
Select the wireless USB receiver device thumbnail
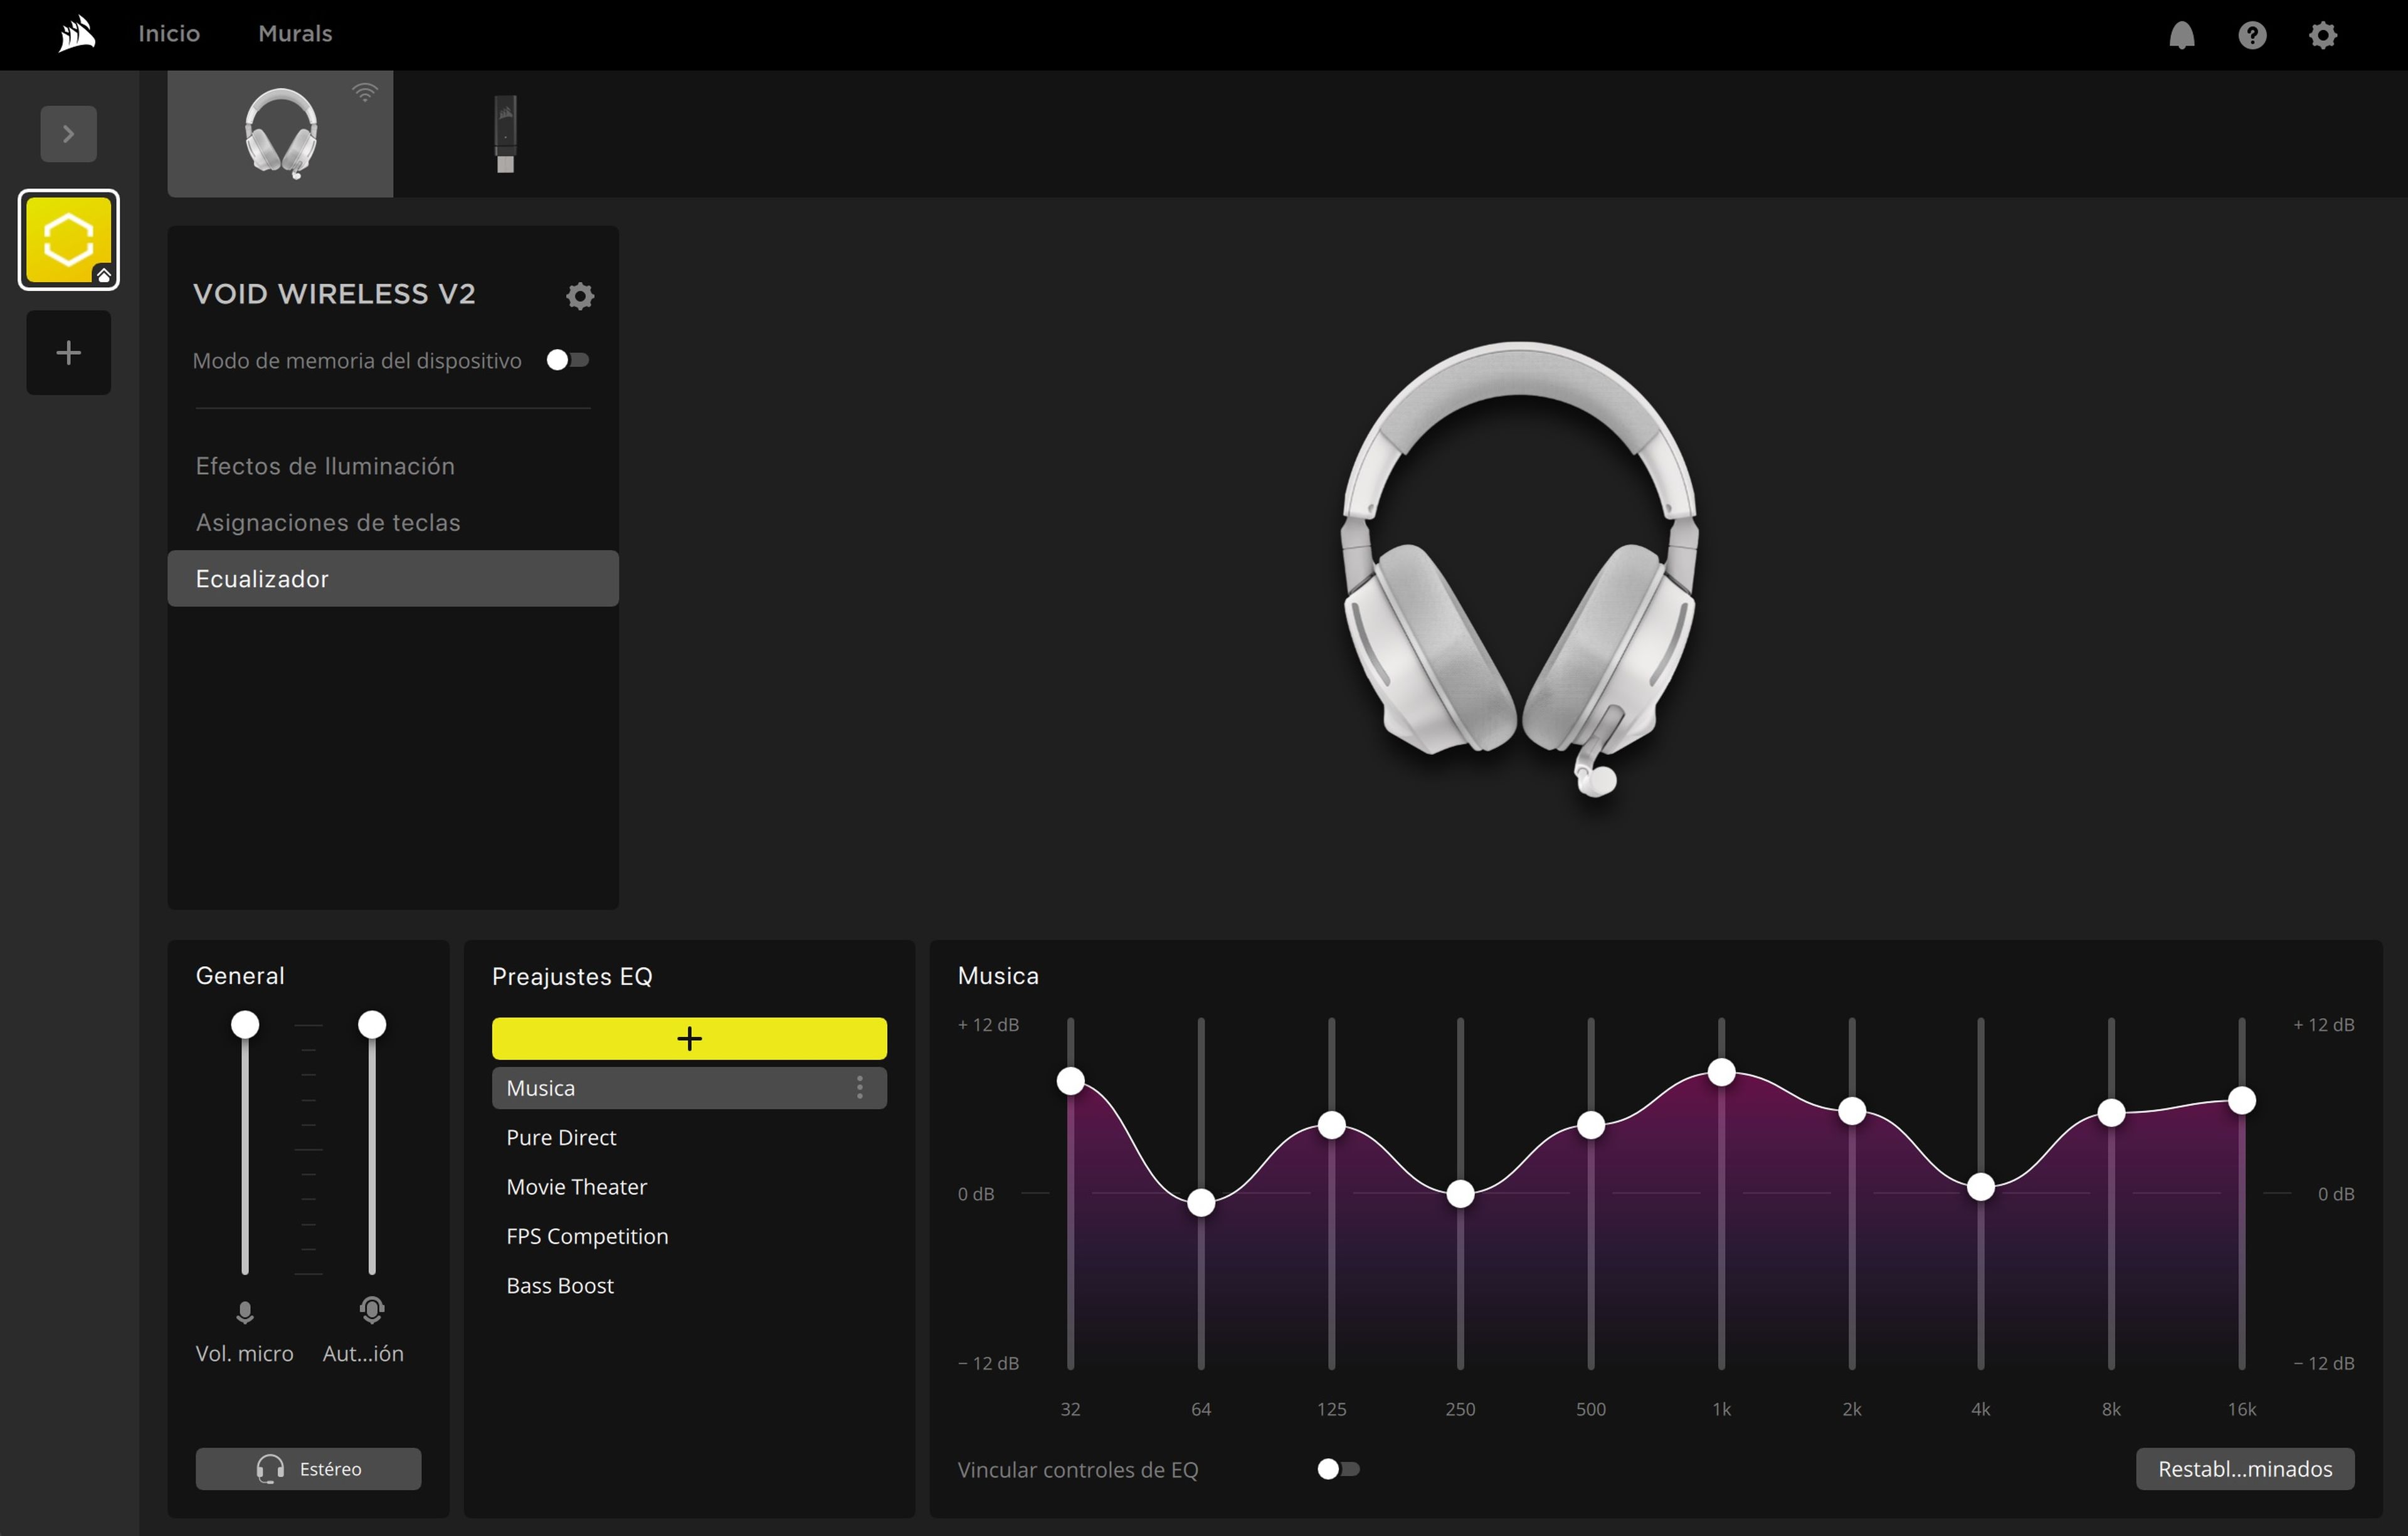click(x=505, y=133)
